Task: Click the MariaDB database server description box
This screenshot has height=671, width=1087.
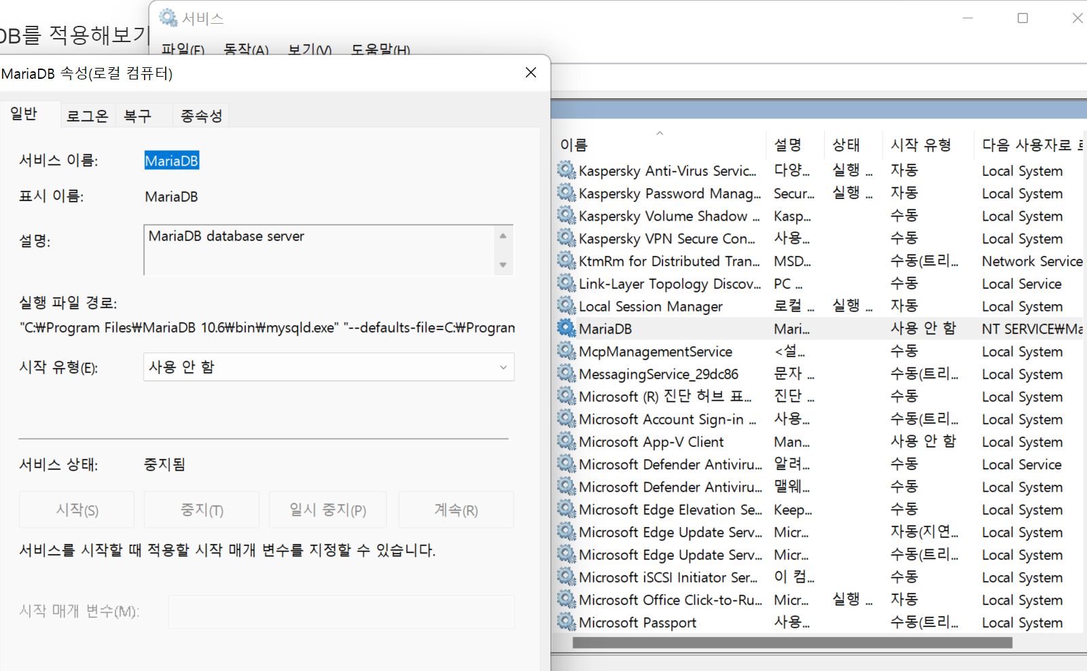Action: (x=329, y=250)
